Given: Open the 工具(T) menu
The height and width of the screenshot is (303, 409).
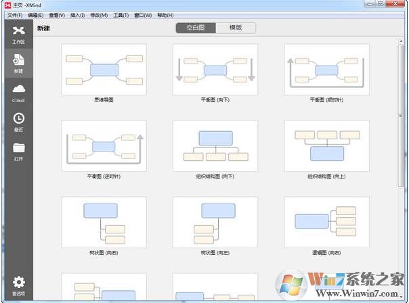Looking at the screenshot, I should point(121,15).
